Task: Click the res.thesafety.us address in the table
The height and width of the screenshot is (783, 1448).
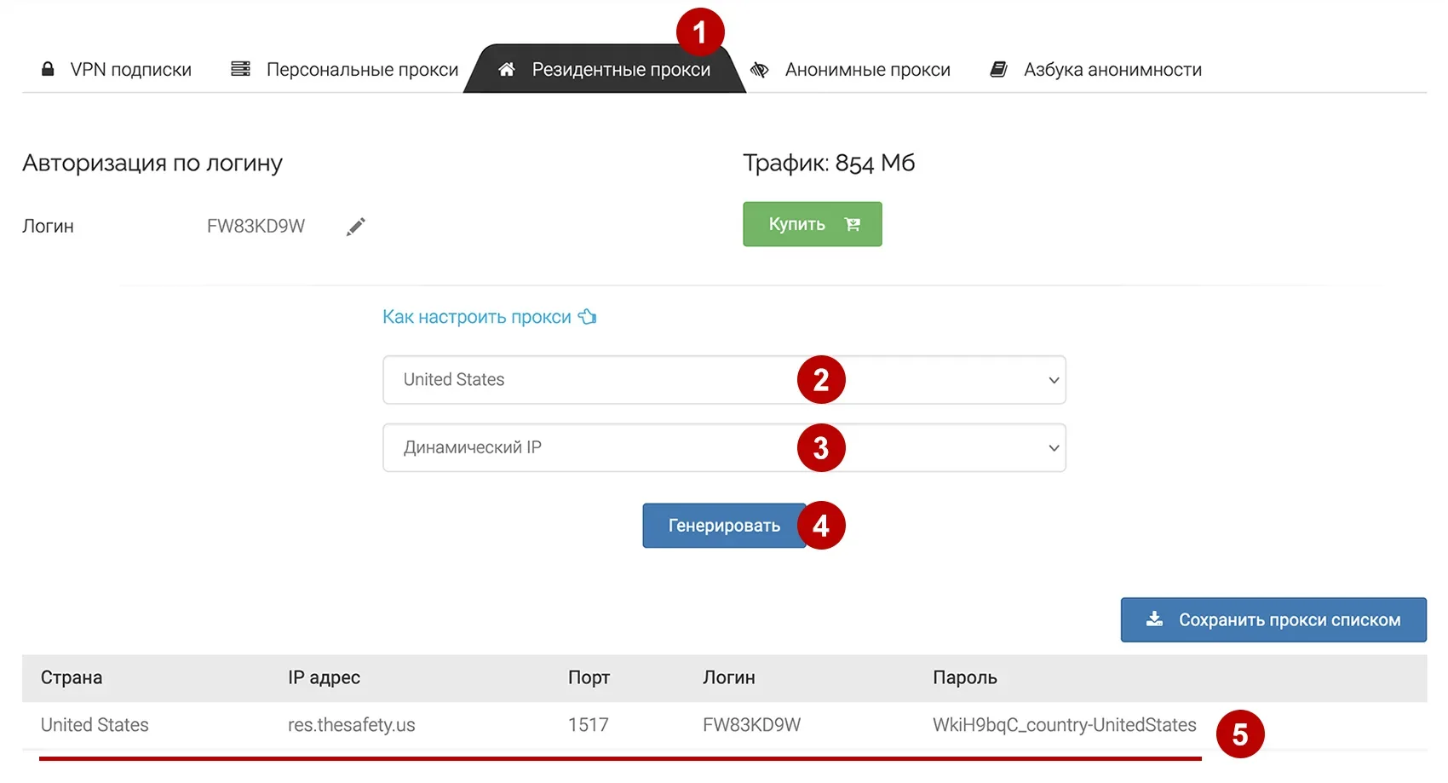Action: point(351,725)
